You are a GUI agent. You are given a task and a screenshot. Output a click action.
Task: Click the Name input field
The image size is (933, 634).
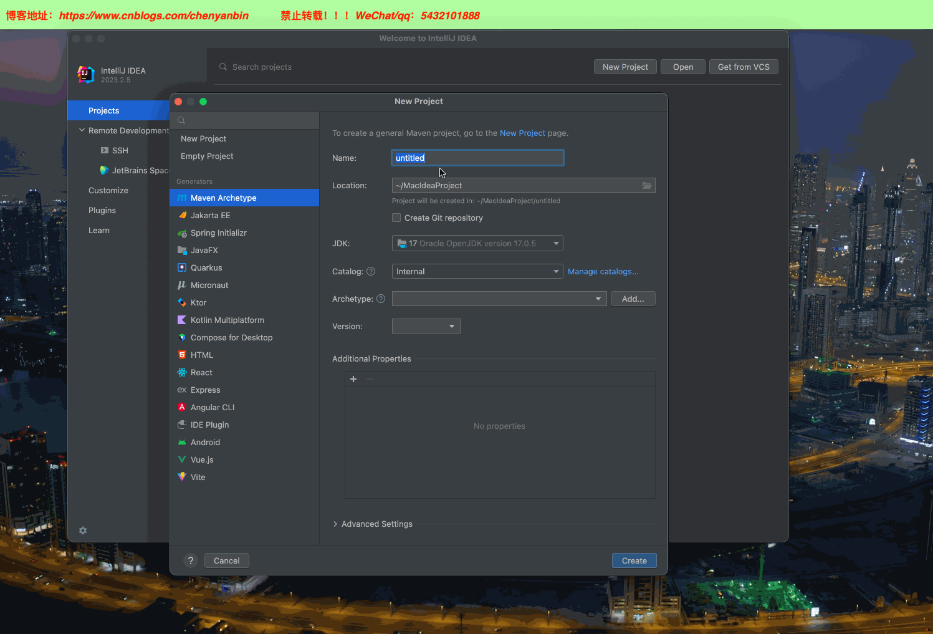point(477,158)
